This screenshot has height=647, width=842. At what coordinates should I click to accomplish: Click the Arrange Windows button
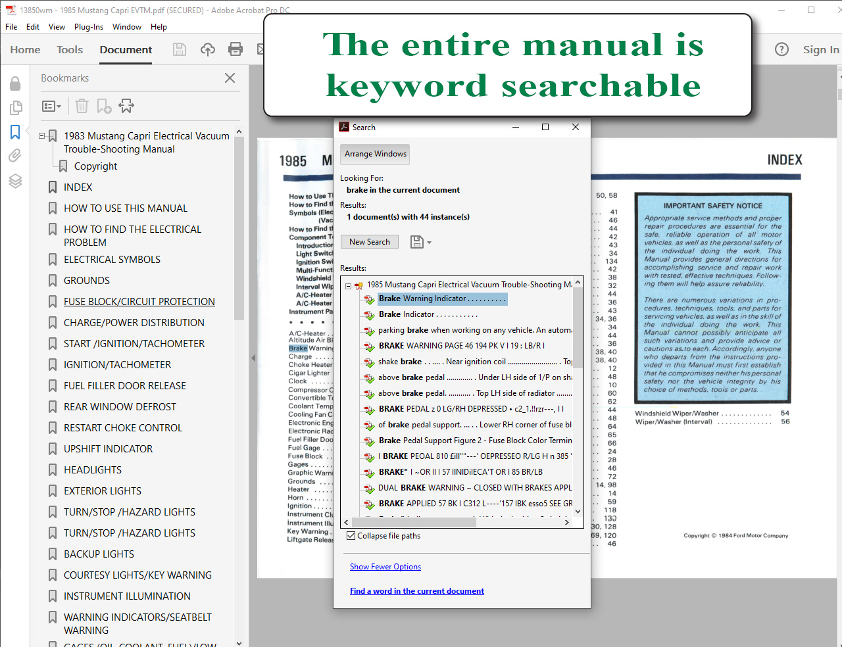point(376,154)
